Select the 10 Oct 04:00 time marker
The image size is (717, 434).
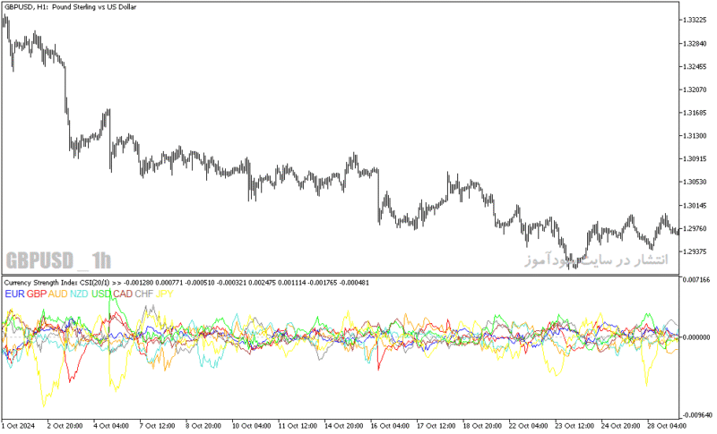[x=251, y=426]
